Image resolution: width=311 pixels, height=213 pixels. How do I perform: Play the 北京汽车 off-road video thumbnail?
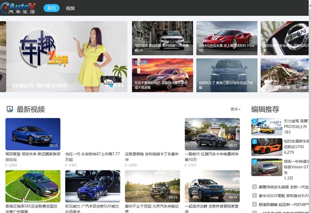[152, 186]
